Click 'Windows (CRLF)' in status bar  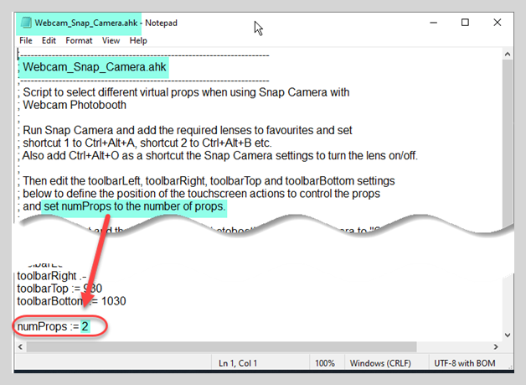click(380, 363)
